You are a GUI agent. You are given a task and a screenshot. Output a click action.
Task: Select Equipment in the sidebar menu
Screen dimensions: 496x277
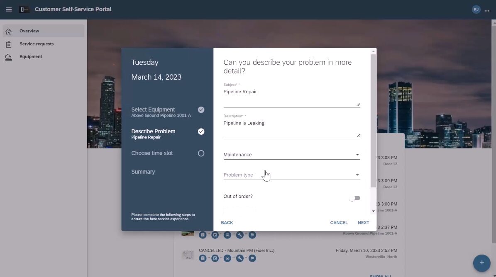(31, 57)
